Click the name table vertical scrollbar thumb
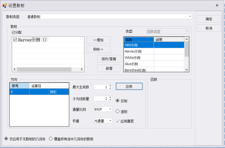225x148 pixels. [x=186, y=49]
